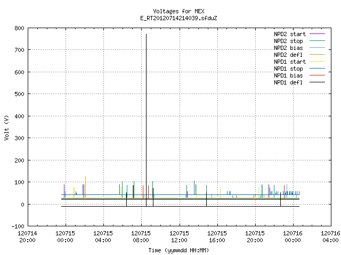Click the orange spike reaching above 100 V
341x255 pixels.
(85, 186)
